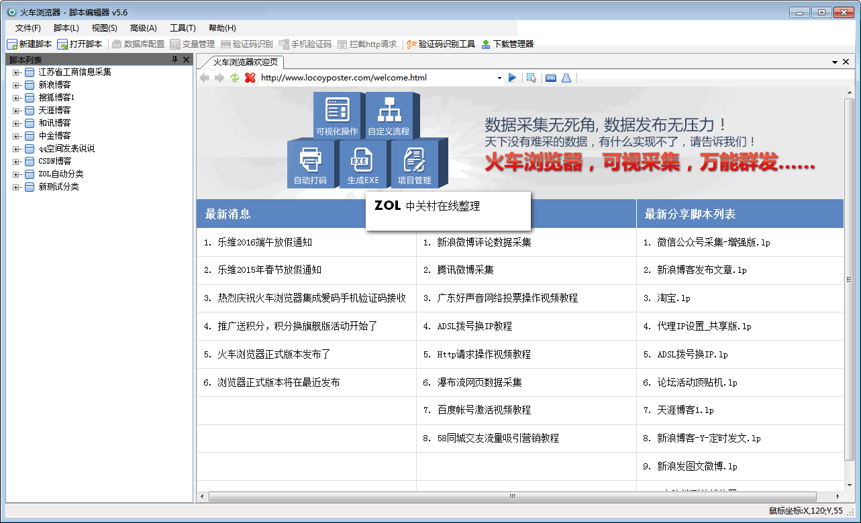Viewport: 861px width, 523px height.
Task: Open the 腾讯微博采集 link
Action: point(465,270)
